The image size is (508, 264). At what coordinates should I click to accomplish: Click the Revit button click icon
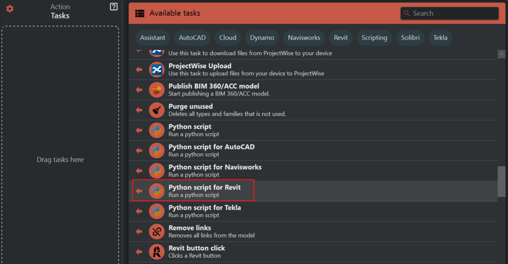pos(157,252)
